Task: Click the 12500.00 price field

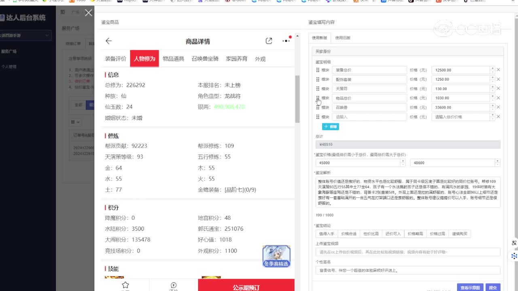Action: click(461, 70)
